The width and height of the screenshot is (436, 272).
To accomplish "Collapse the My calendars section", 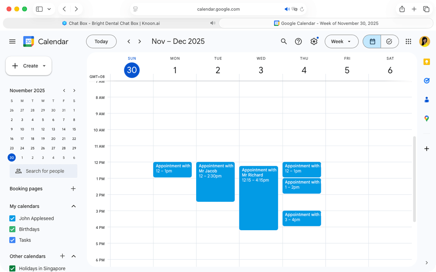I will (73, 206).
